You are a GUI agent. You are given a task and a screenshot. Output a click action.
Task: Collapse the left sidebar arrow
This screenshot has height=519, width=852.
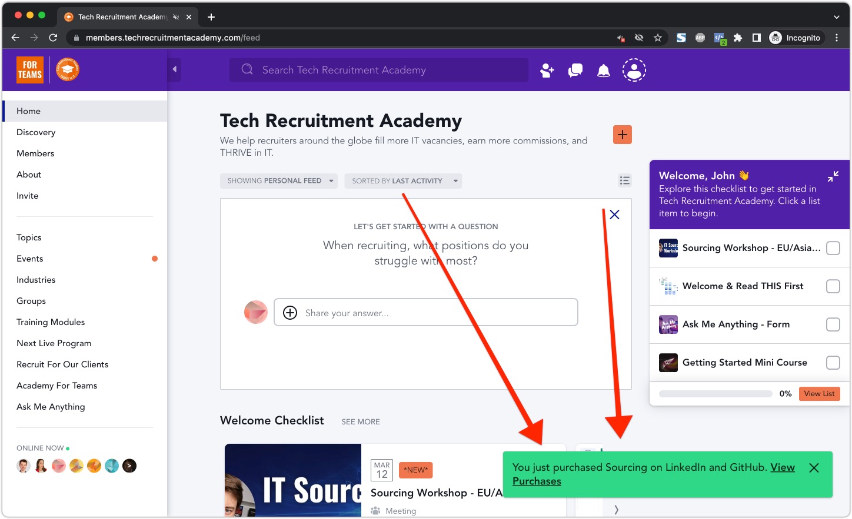point(174,69)
